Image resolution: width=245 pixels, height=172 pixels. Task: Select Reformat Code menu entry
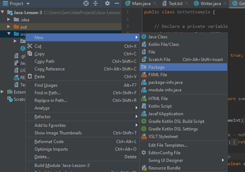[49, 142]
